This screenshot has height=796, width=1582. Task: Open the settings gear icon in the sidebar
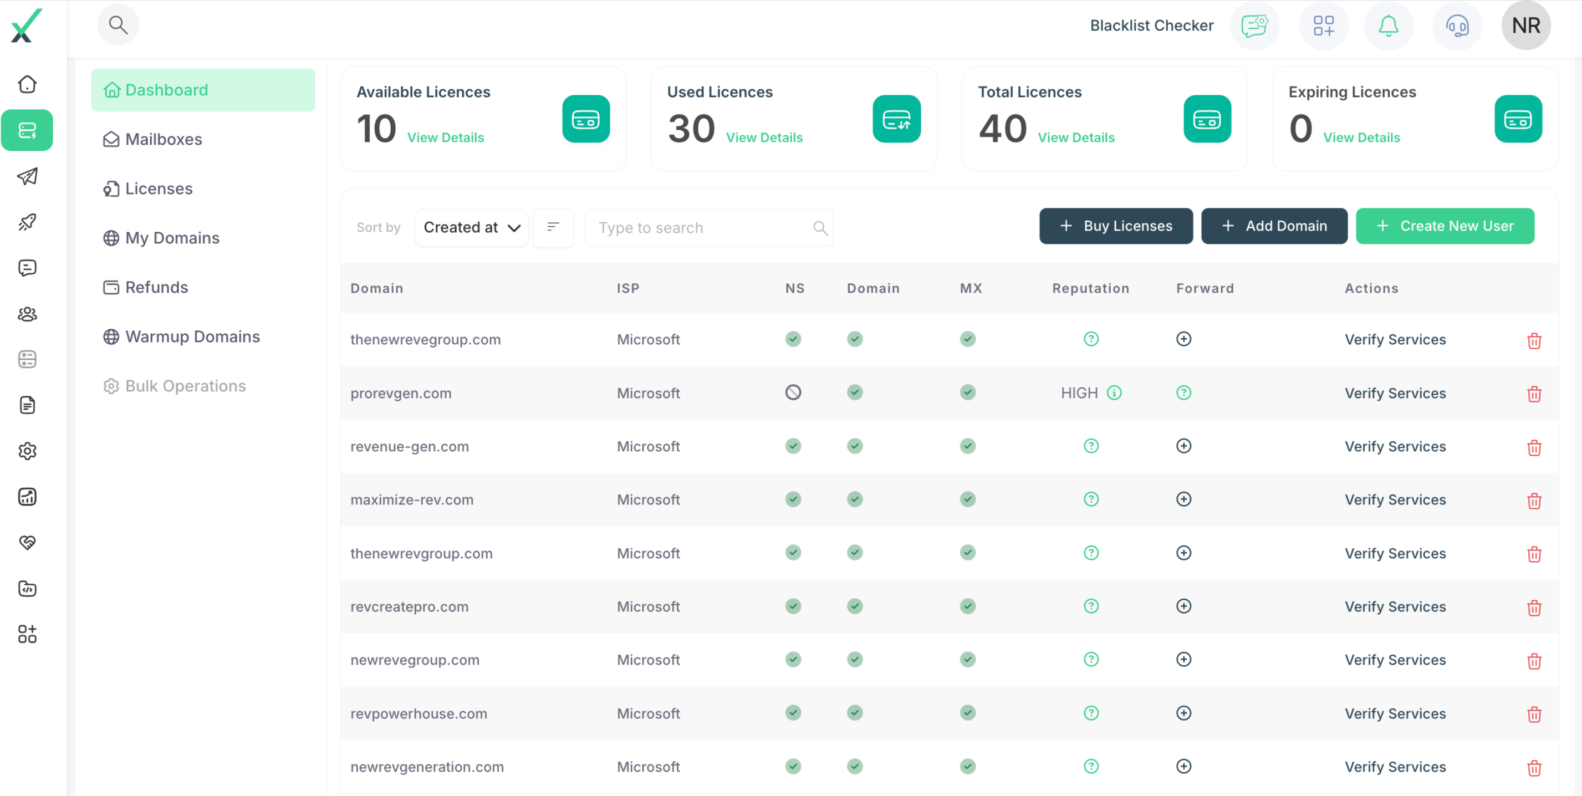click(27, 451)
